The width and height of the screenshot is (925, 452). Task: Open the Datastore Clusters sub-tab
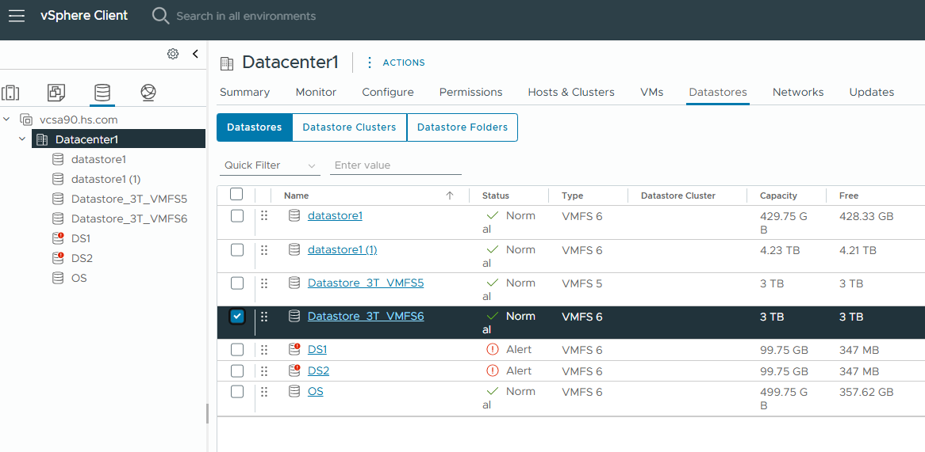(349, 127)
